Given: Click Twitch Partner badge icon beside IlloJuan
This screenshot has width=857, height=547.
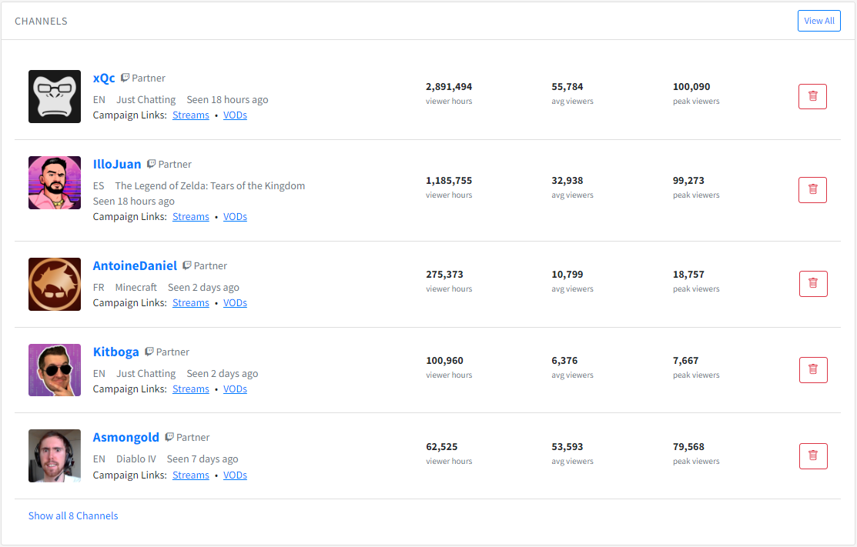Looking at the screenshot, I should [x=152, y=165].
